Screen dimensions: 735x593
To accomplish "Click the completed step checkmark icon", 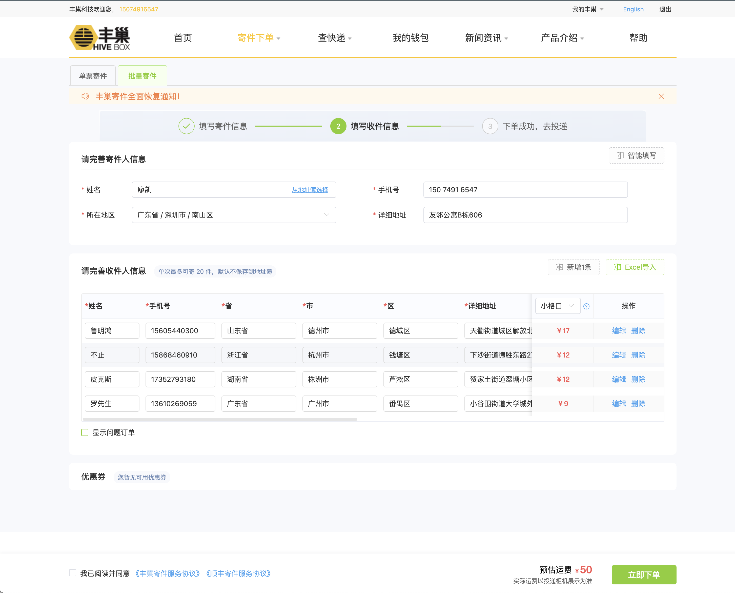I will (x=186, y=126).
